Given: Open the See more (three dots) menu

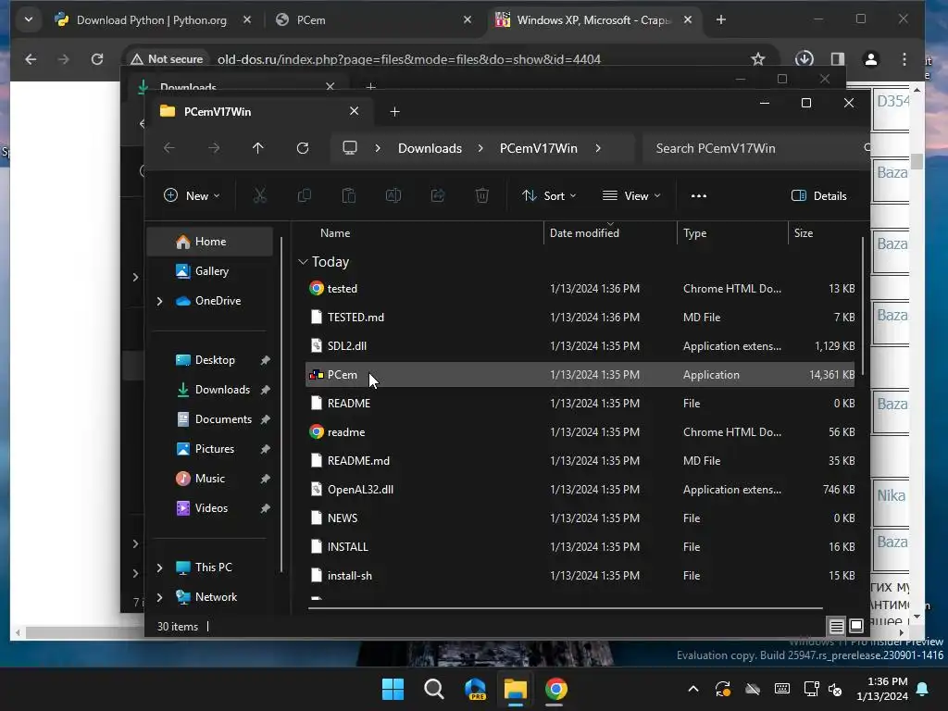Looking at the screenshot, I should coord(699,196).
